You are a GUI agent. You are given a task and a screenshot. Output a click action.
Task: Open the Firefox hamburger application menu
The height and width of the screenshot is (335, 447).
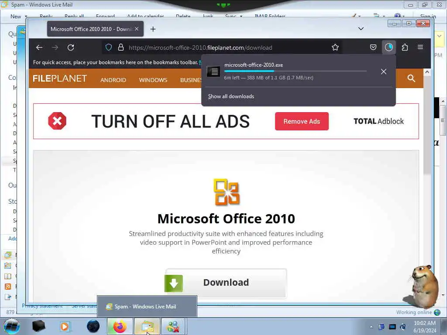(420, 47)
